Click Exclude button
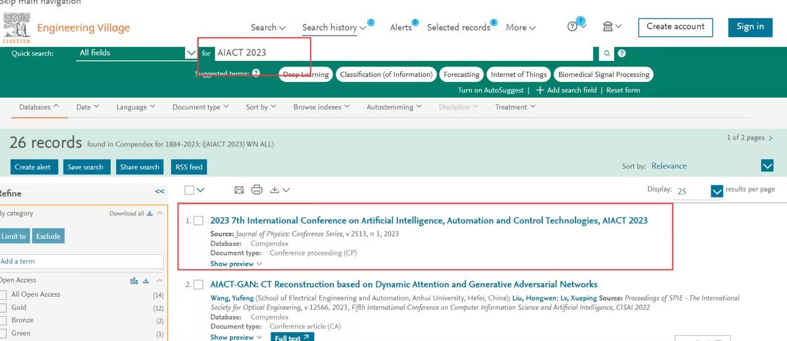Viewport: 787px width, 341px height. [x=48, y=236]
